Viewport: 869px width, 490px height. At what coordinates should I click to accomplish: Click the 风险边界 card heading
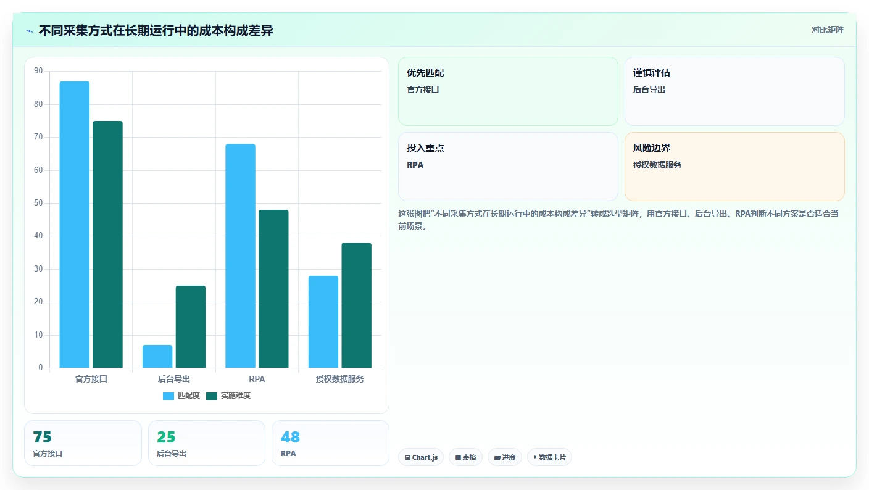click(x=652, y=148)
